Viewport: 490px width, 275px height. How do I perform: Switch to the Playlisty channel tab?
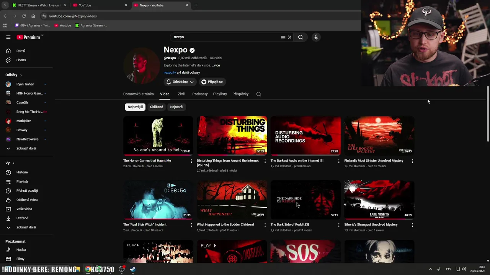pyautogui.click(x=220, y=94)
